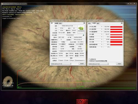Click the BIOS save chip icon
This screenshot has width=138, height=104.
pyautogui.click(x=83, y=35)
